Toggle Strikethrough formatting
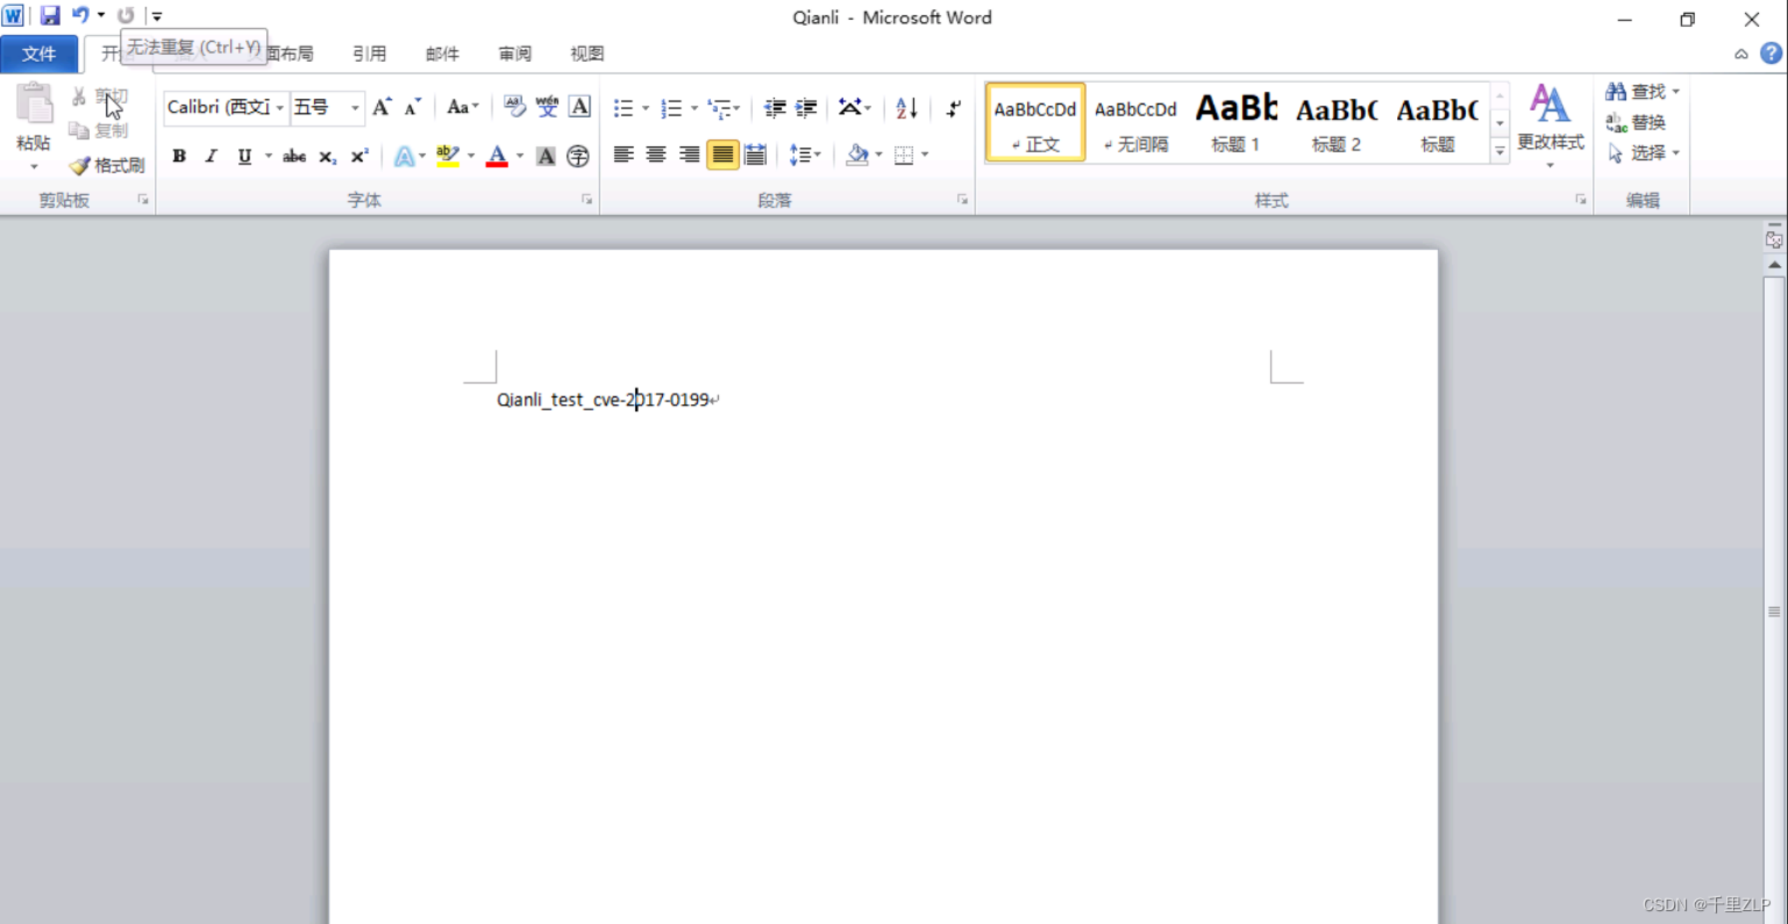 point(294,156)
